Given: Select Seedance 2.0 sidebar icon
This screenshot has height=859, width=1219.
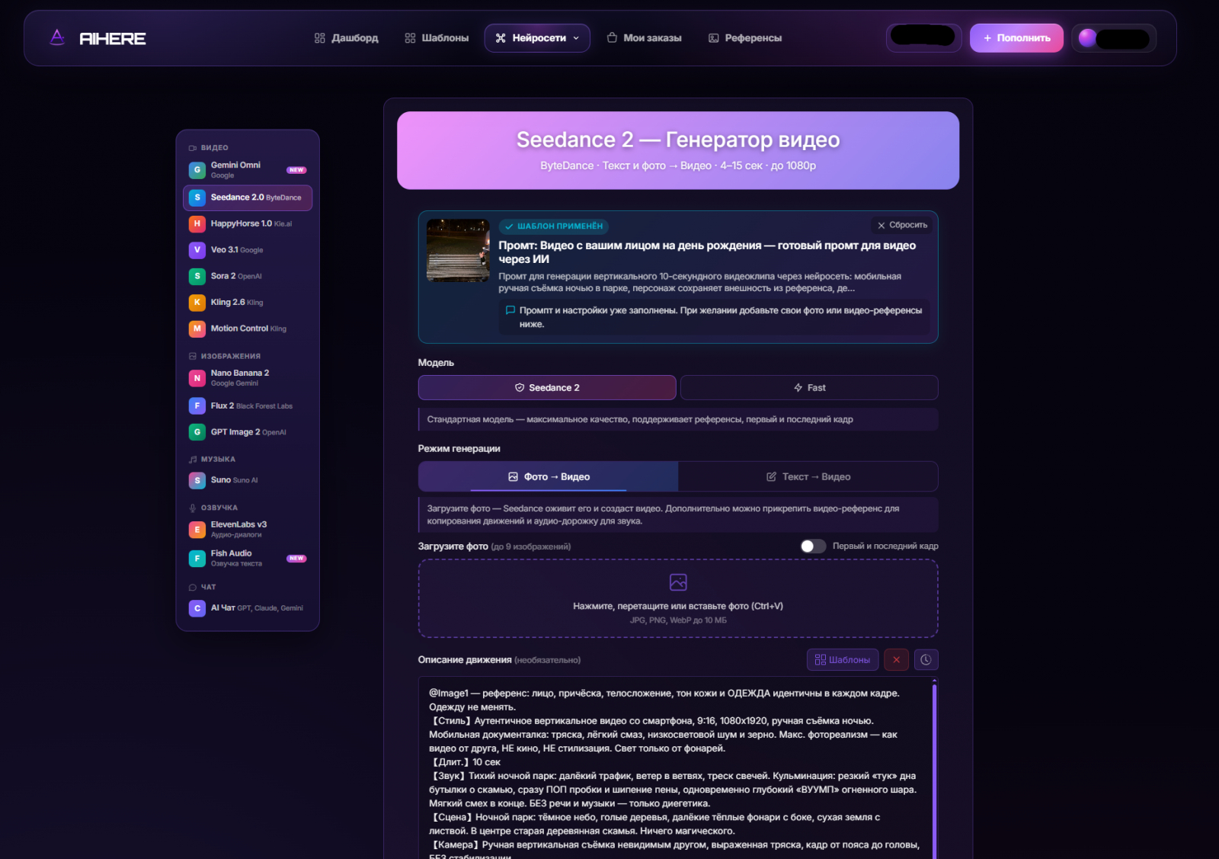Looking at the screenshot, I should 197,197.
